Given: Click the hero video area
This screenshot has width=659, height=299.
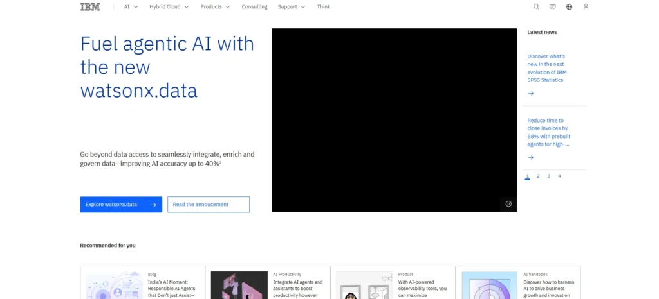Looking at the screenshot, I should [394, 120].
